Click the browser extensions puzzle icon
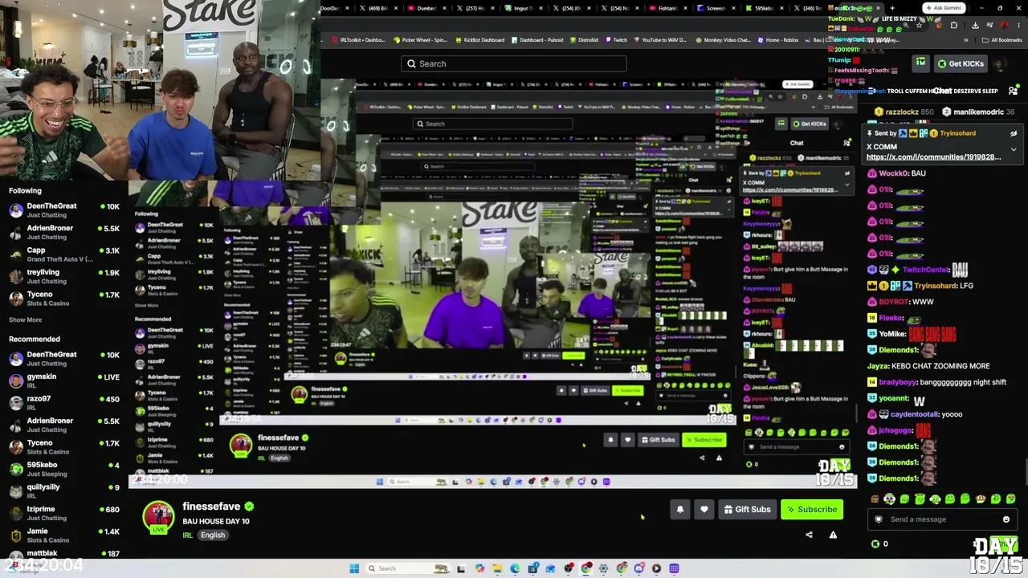 pyautogui.click(x=954, y=25)
